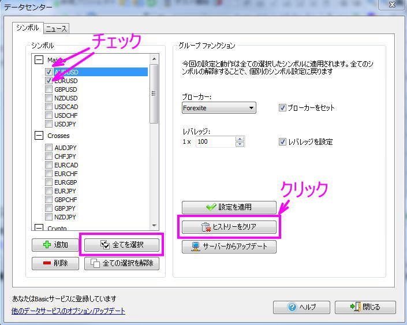Click the 削除 (delete) button with minus icon
The image size is (407, 325).
click(55, 264)
